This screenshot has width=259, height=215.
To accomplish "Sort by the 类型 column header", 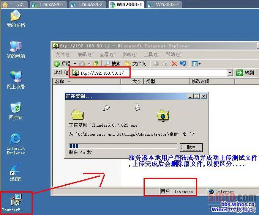I will [166, 82].
